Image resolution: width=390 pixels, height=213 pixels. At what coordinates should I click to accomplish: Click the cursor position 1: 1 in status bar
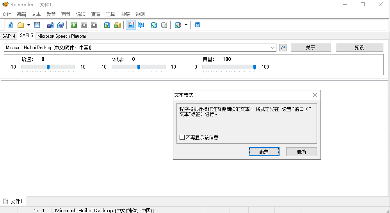[39, 211]
